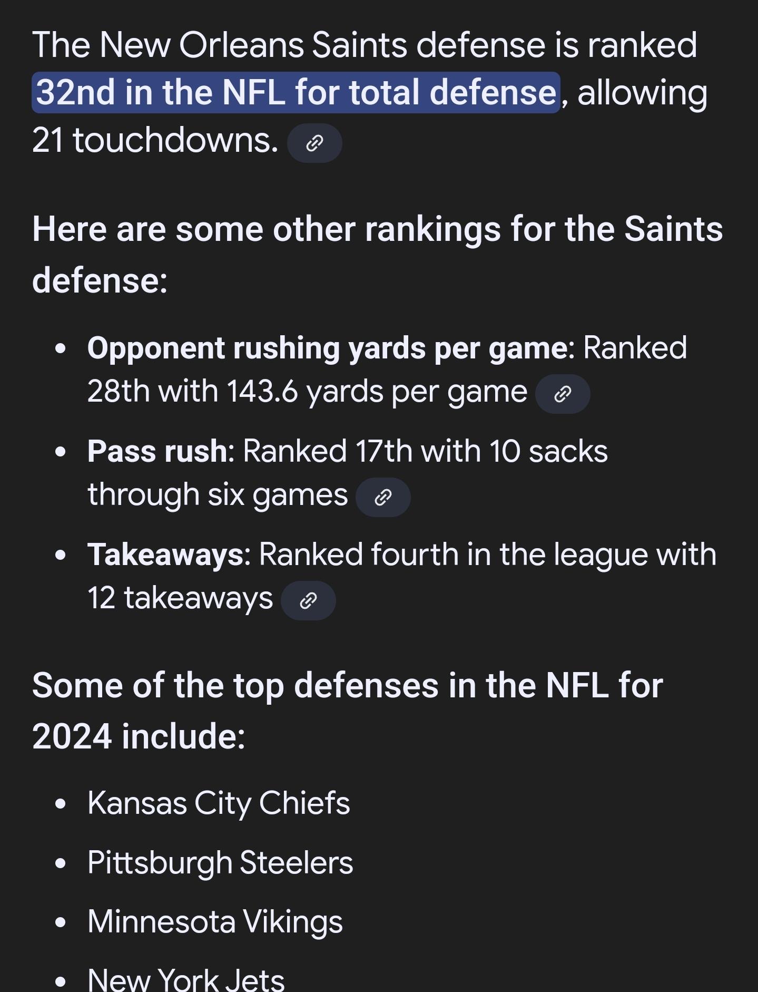Select "Minnesota Vikings" list item
The height and width of the screenshot is (992, 758).
215,922
